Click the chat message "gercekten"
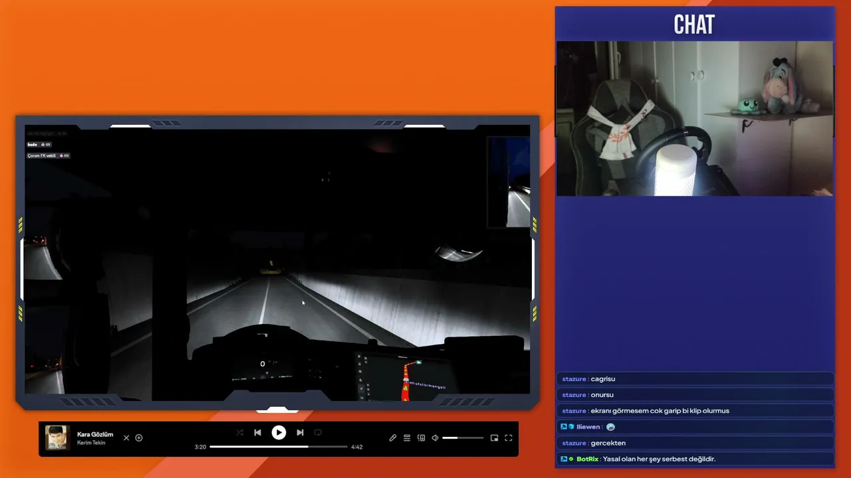851x478 pixels. [608, 443]
